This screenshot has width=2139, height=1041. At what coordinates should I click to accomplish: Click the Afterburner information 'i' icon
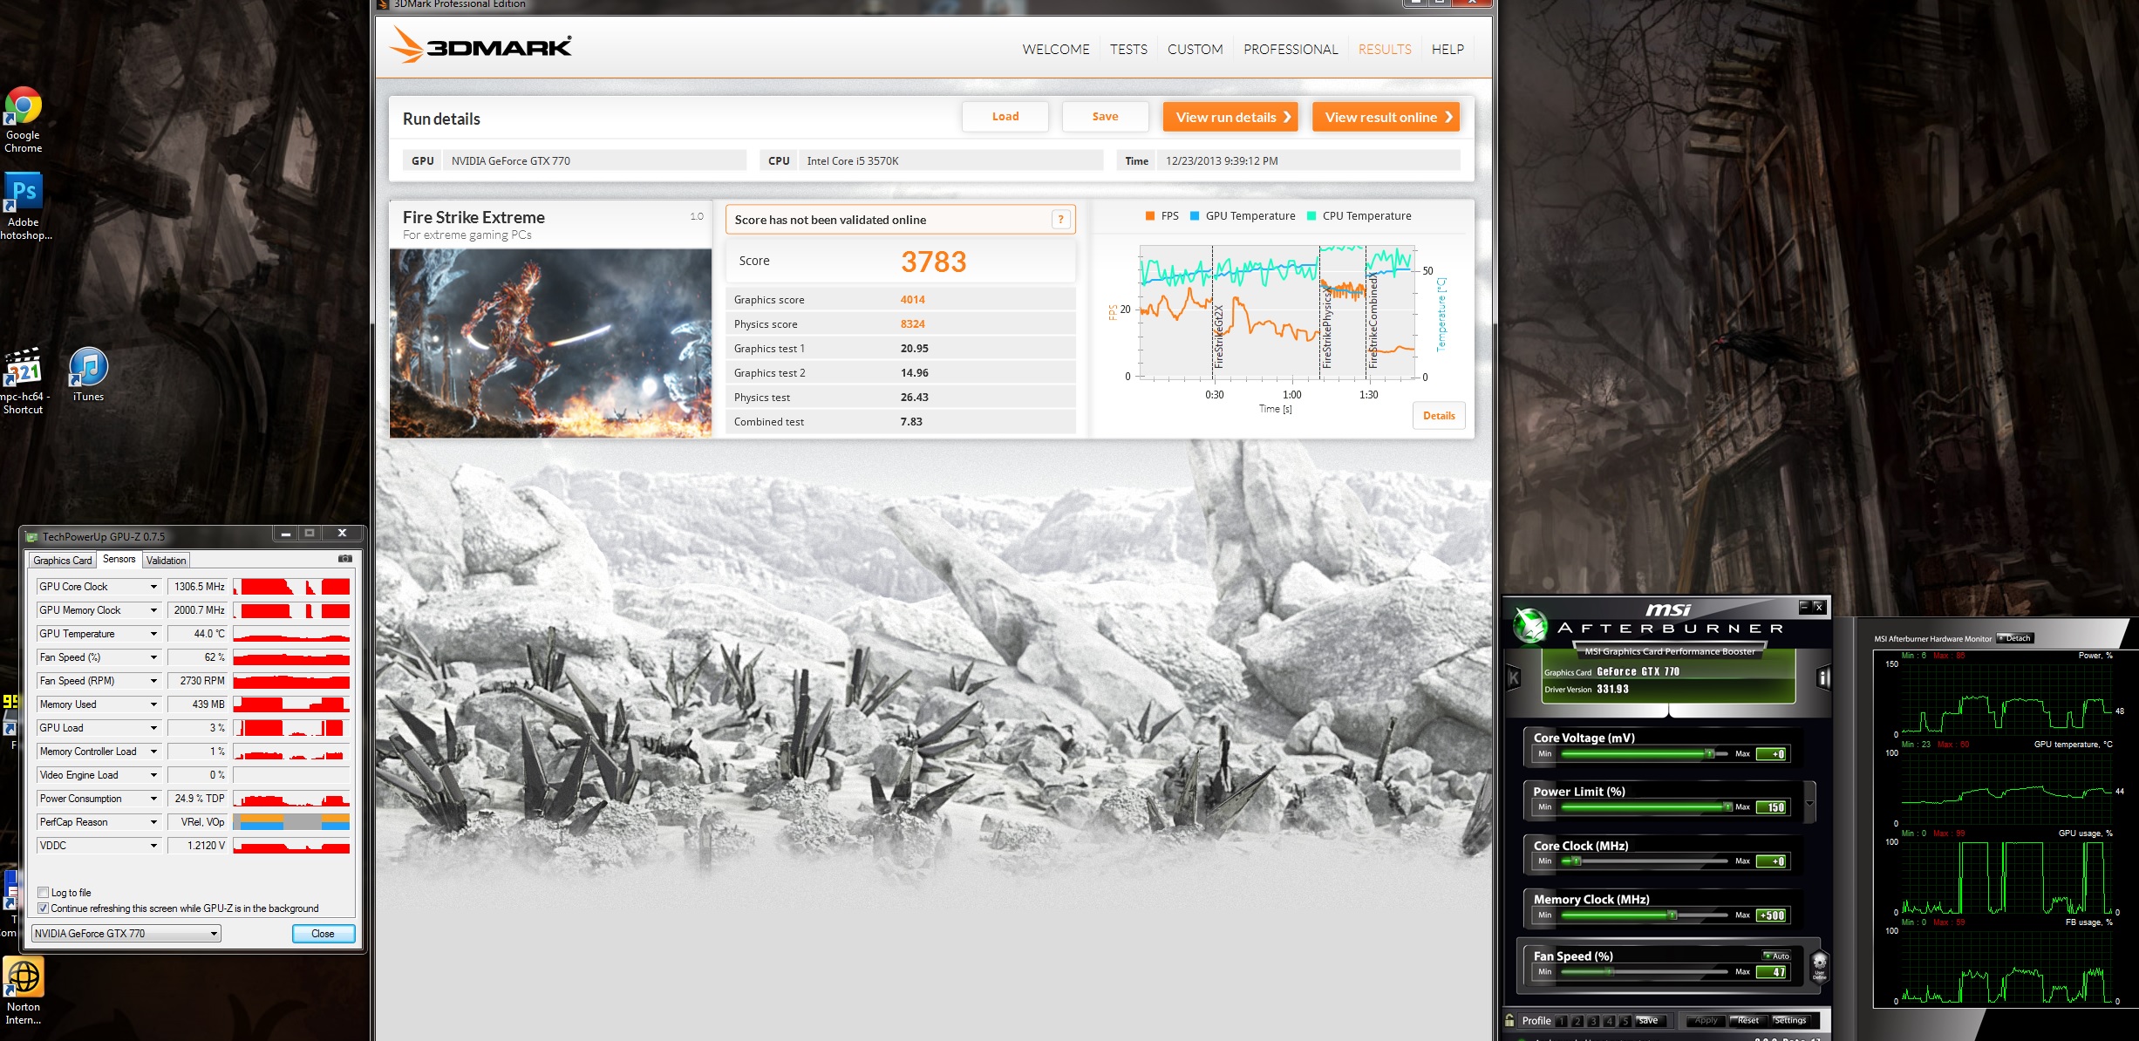(x=1822, y=677)
